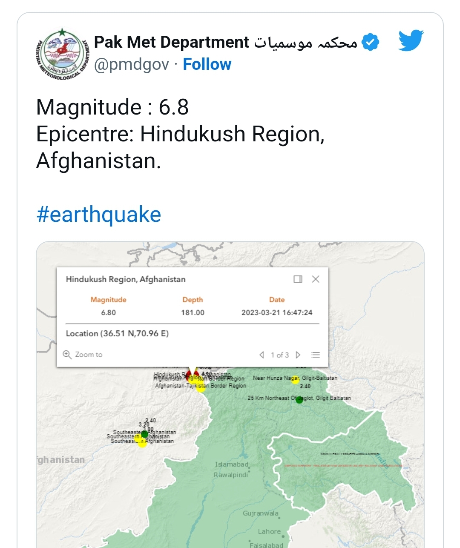Select yellow marker near Hunza Nagar
460x548 pixels.
click(295, 379)
